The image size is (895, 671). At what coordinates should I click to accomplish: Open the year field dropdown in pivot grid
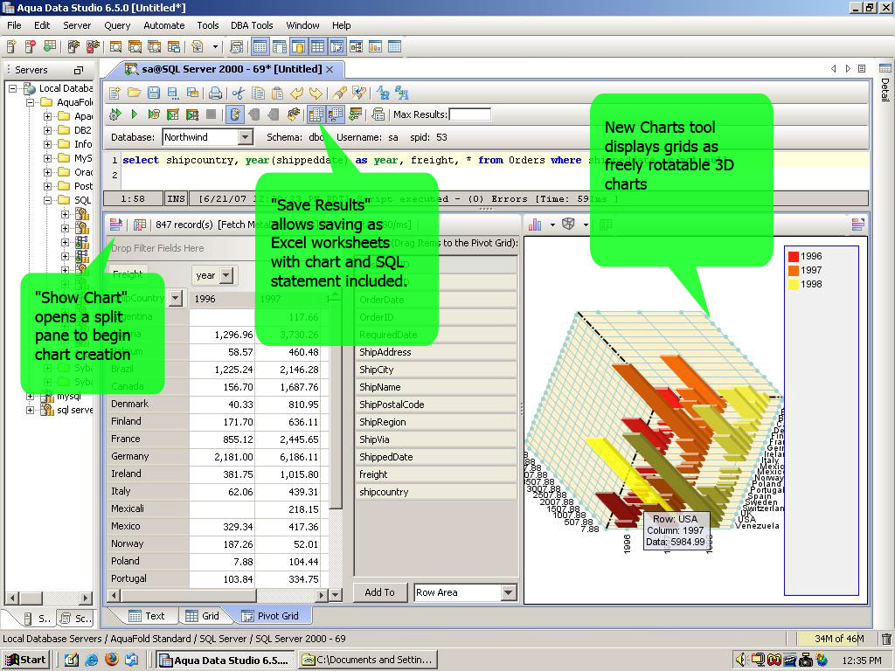click(x=226, y=275)
